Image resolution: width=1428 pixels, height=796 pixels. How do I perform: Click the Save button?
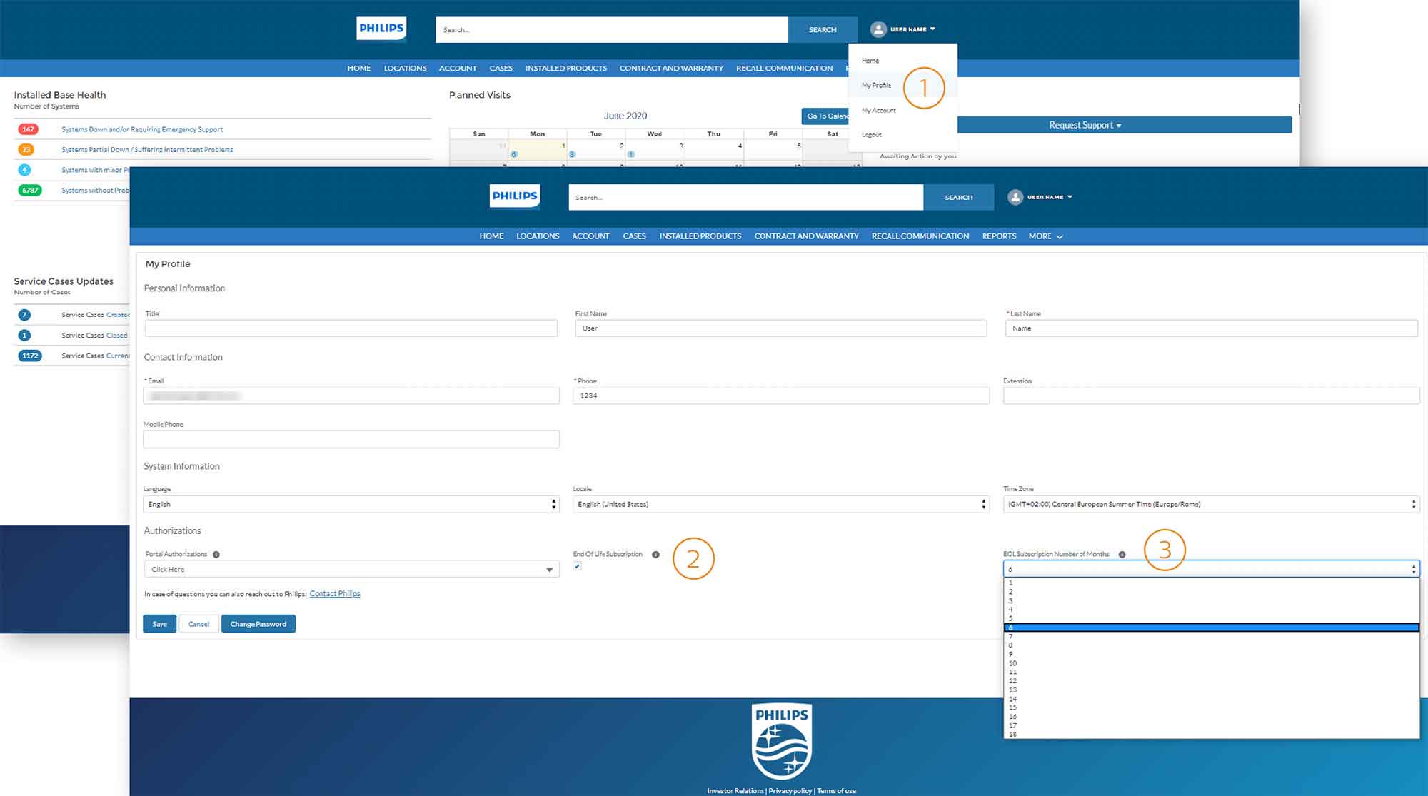159,624
